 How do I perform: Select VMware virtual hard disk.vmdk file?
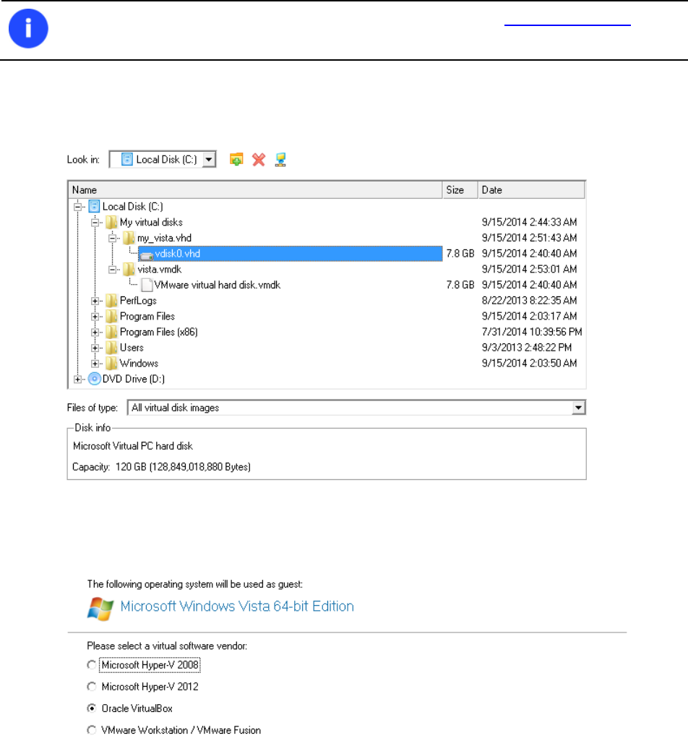point(218,285)
